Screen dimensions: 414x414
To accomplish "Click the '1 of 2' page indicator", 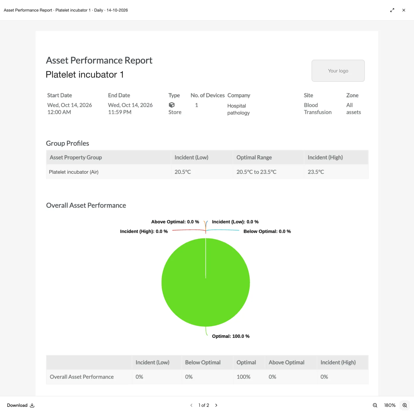I will click(x=204, y=405).
